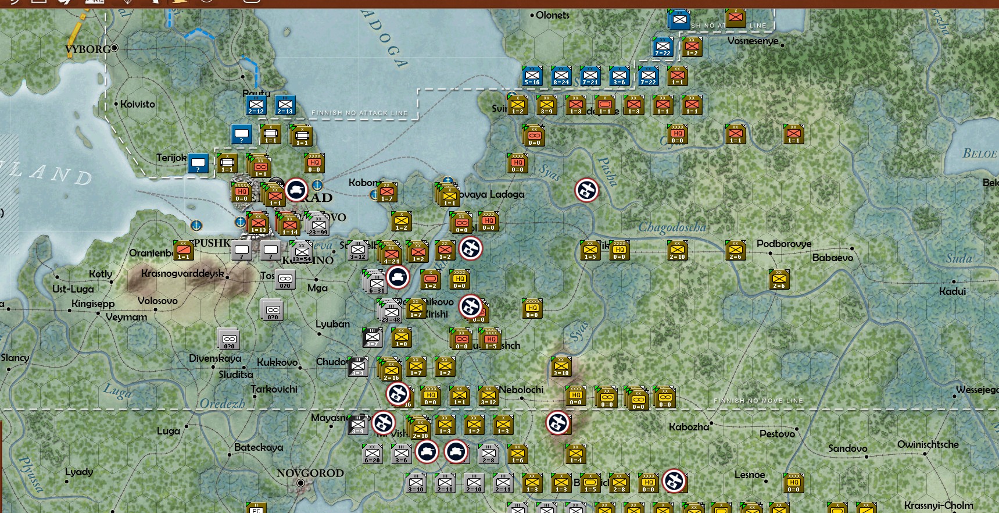Click the Nebolochi town label
The width and height of the screenshot is (999, 513).
pos(522,390)
